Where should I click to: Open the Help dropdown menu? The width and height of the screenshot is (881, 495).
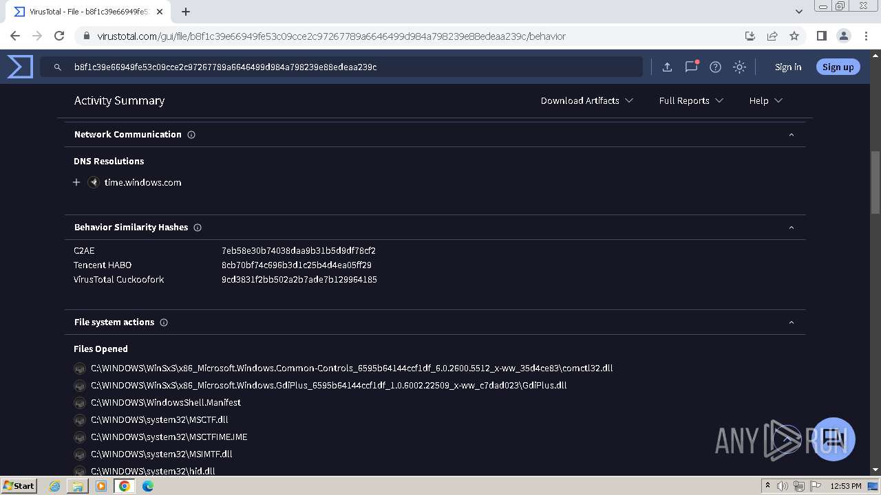[765, 100]
